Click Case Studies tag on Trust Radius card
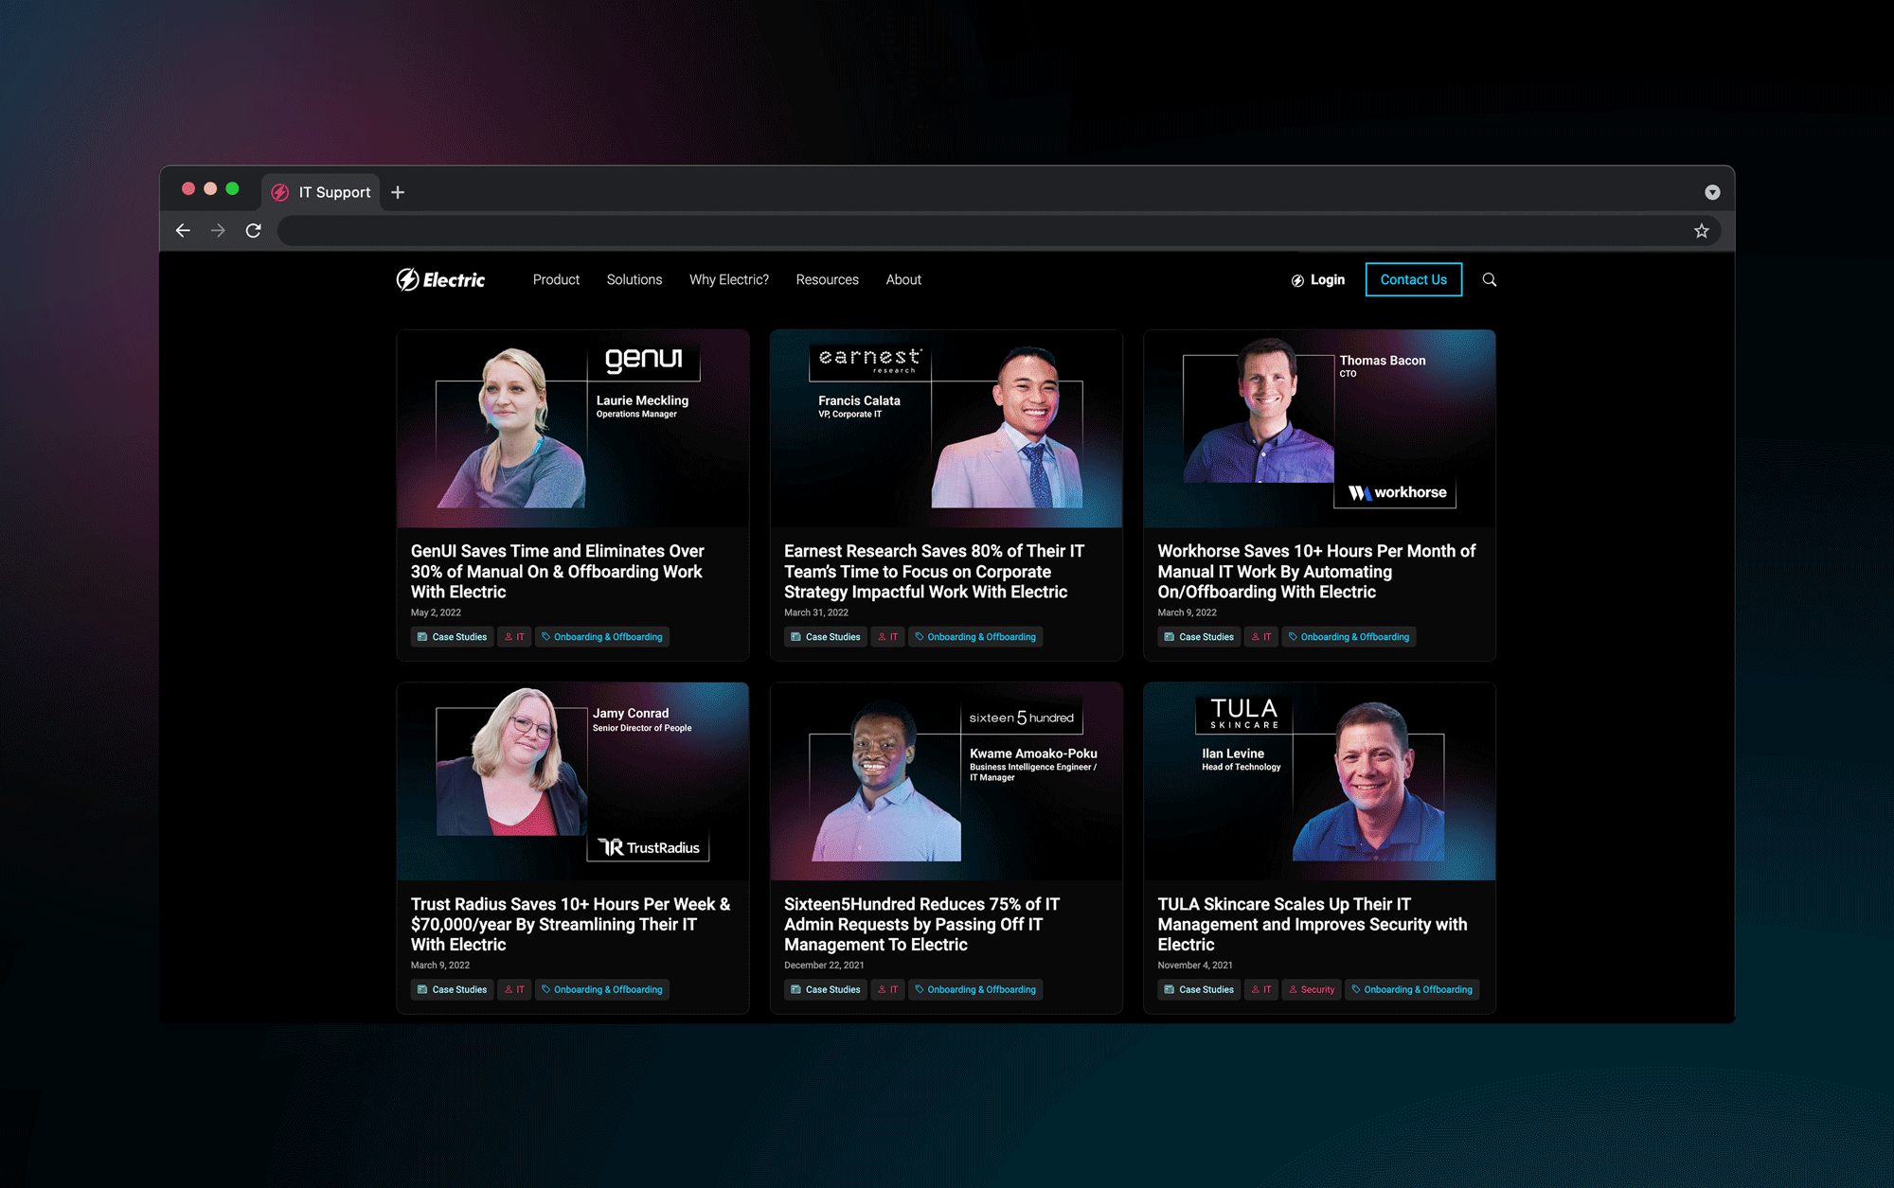Viewport: 1894px width, 1188px height. 452,990
